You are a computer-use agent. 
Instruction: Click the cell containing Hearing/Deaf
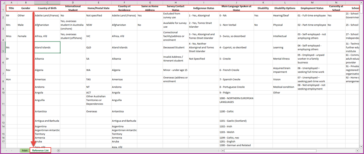(285, 16)
